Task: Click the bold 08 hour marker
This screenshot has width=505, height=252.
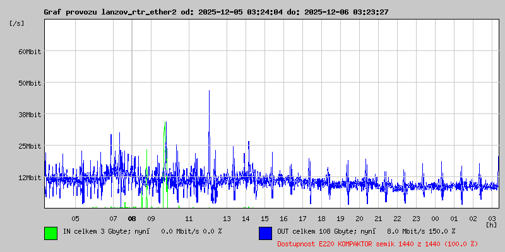Action: coord(132,219)
